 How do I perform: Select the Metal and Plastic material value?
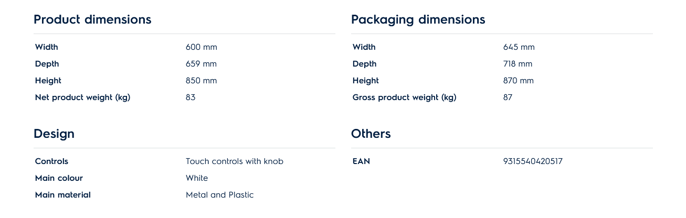pos(219,195)
